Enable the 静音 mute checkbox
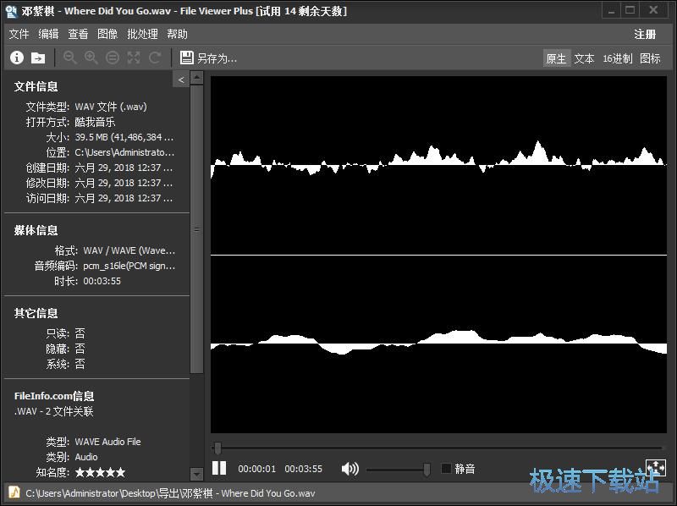The width and height of the screenshot is (677, 506). coord(446,469)
